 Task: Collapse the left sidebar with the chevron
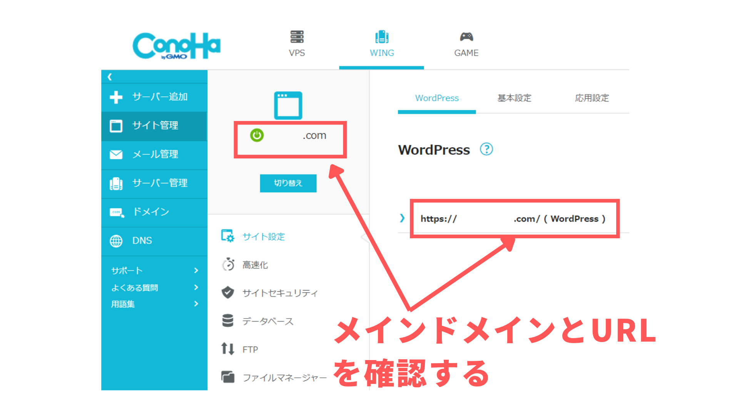[x=110, y=76]
